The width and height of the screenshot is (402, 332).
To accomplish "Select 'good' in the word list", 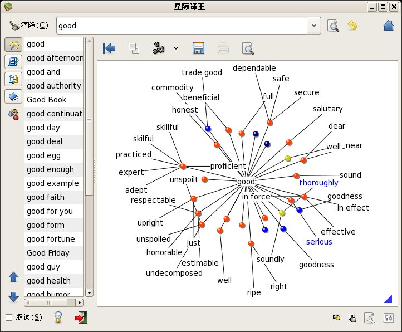I will [53, 44].
